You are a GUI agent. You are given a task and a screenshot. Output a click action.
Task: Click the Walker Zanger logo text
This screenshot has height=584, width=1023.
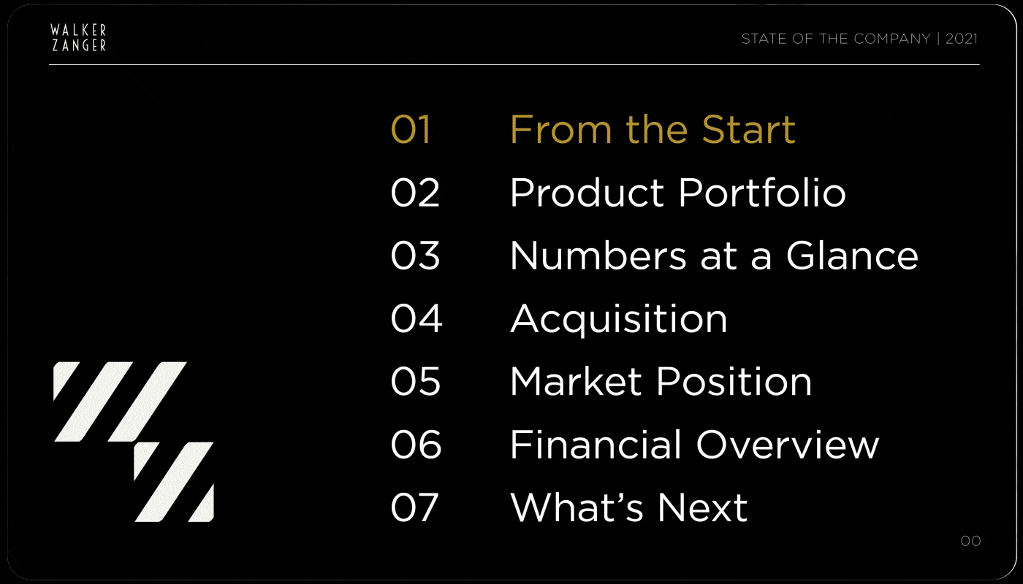point(78,37)
